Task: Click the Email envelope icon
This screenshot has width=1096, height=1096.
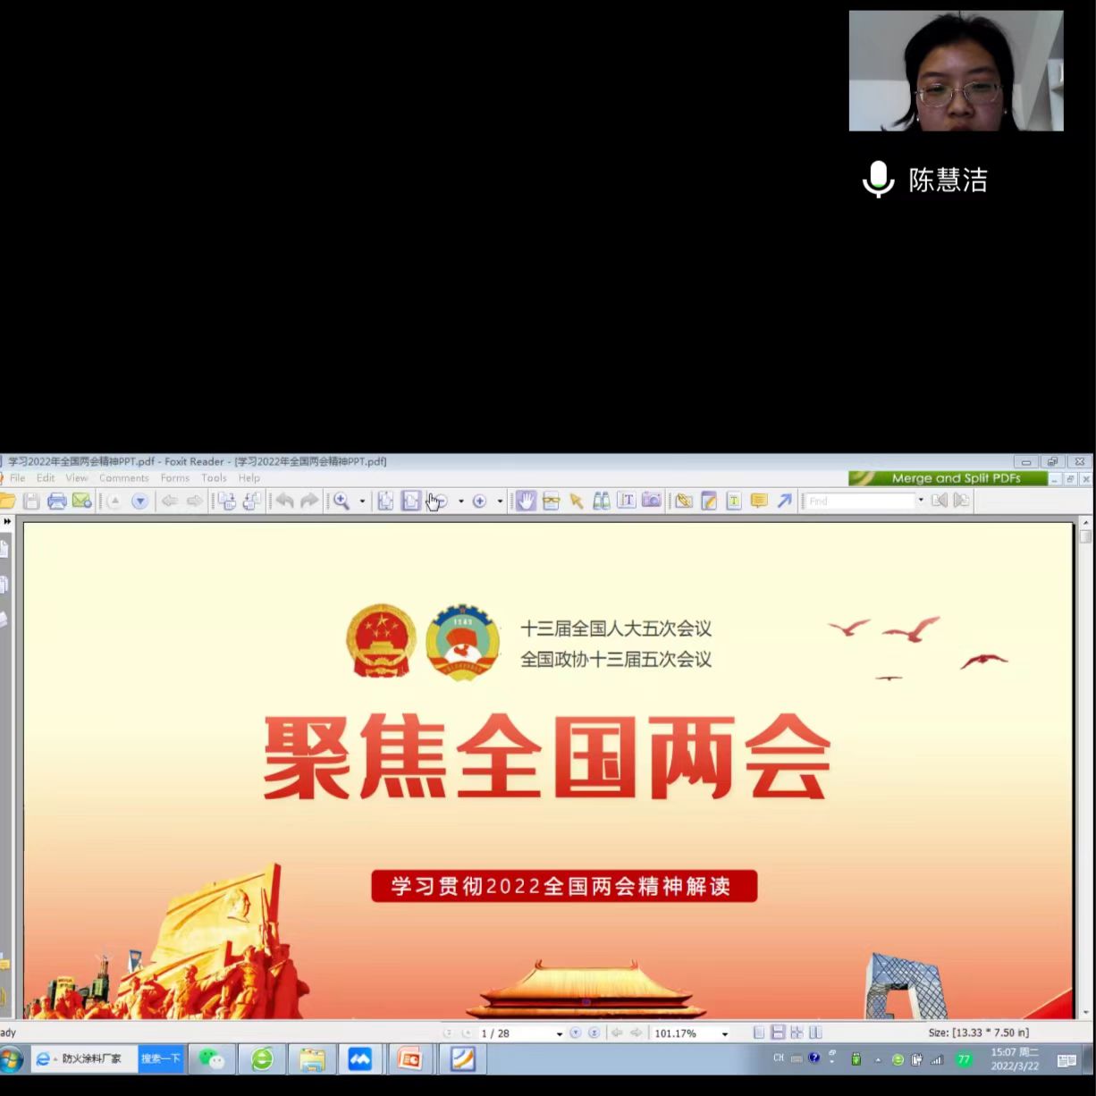Action: 82,501
